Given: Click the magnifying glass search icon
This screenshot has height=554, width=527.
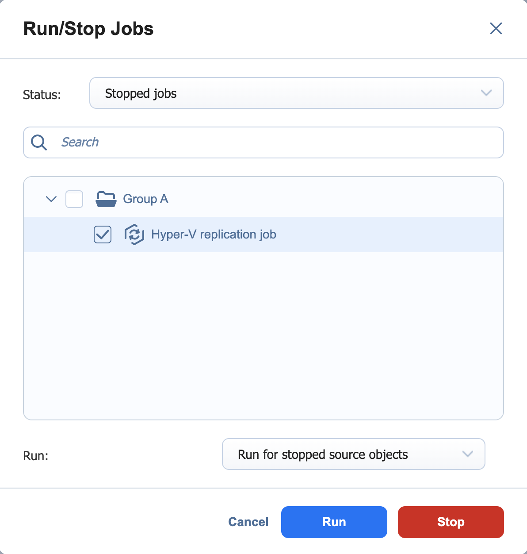Looking at the screenshot, I should 39,142.
